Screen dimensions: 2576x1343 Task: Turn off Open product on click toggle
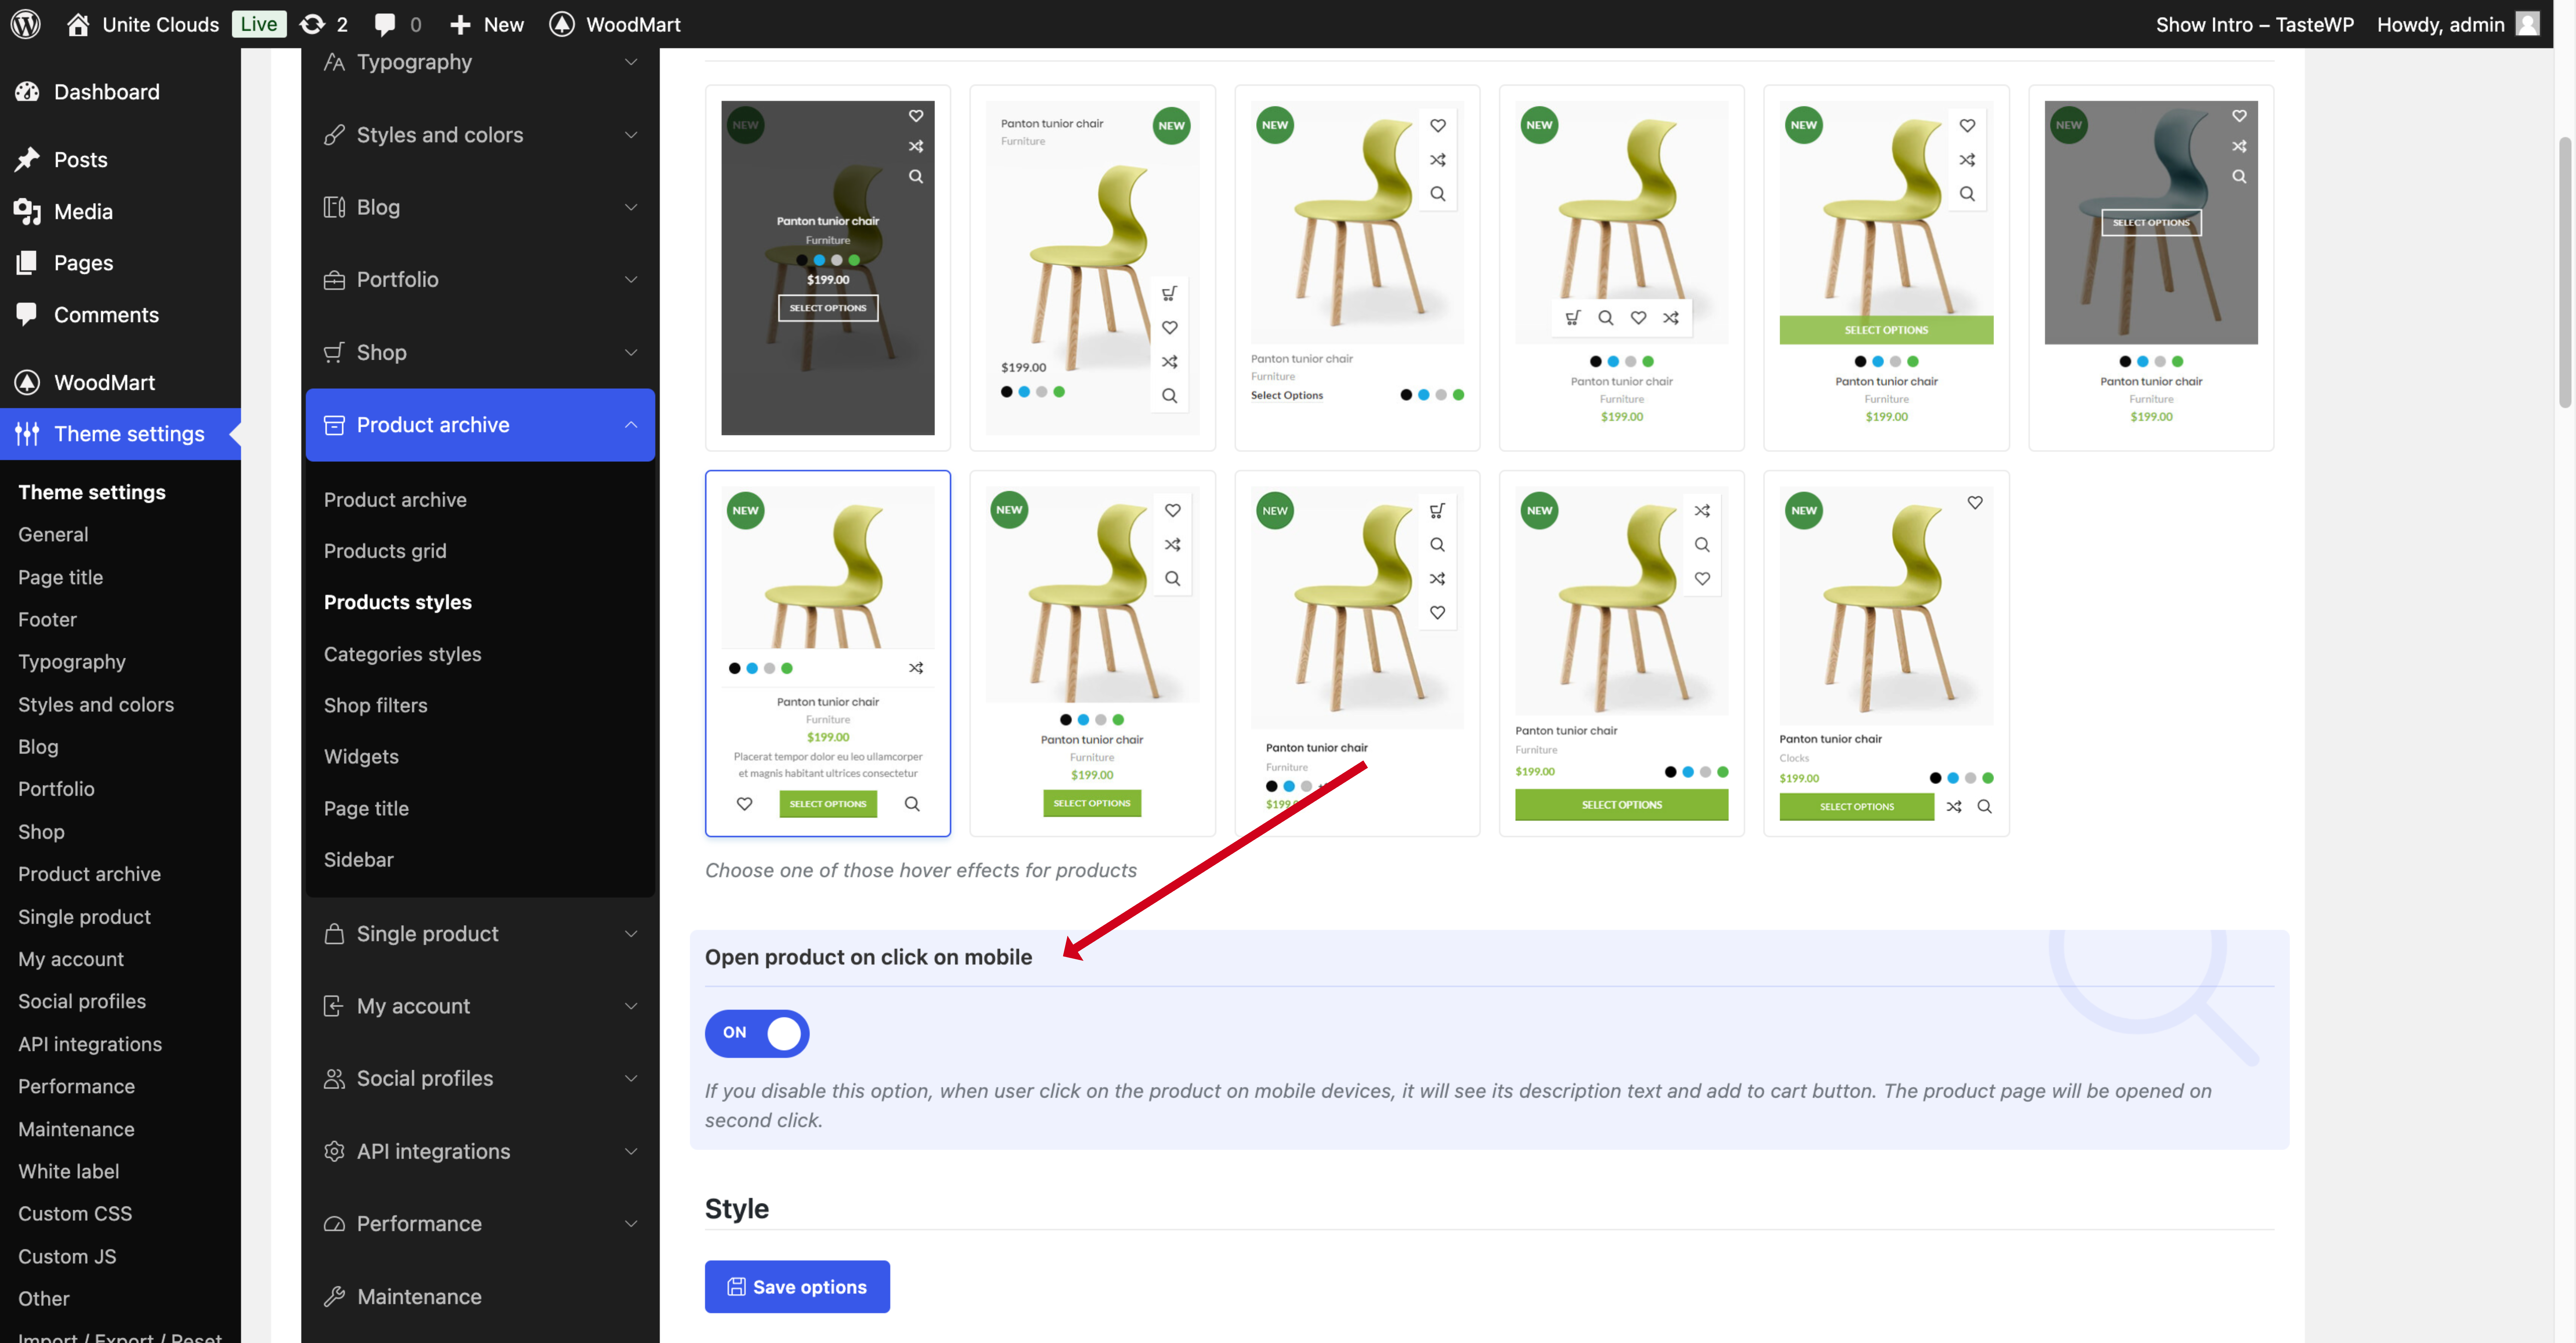(757, 1033)
